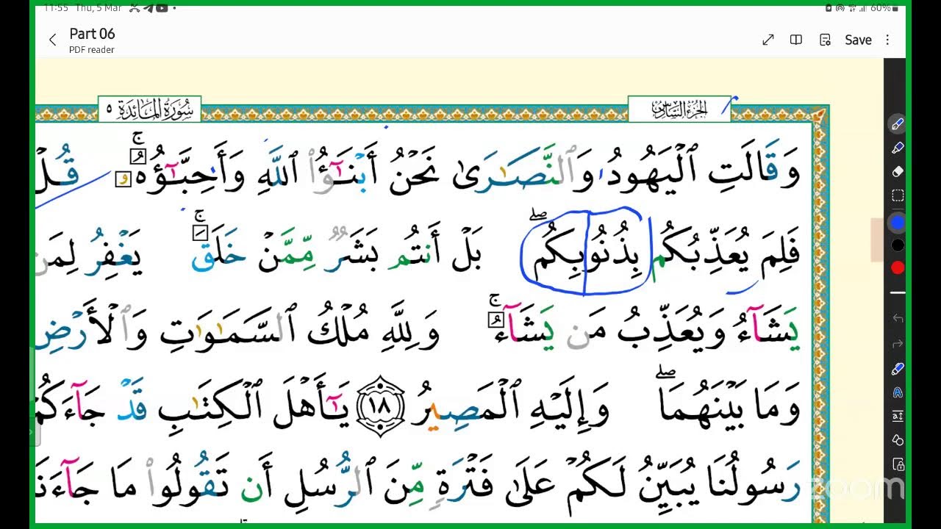Viewport: 941px width, 529px height.
Task: Redo the drawing stroke
Action: click(898, 343)
